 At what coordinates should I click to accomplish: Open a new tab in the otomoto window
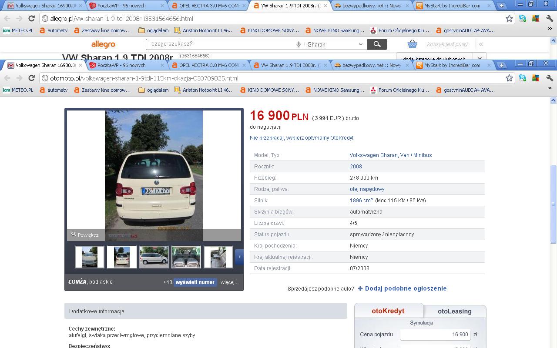[x=502, y=65]
